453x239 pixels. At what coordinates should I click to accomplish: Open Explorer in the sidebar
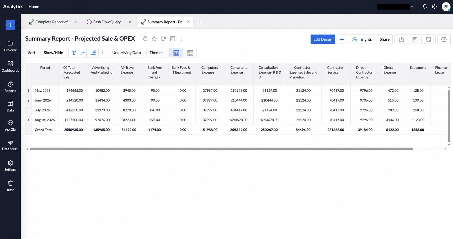(x=10, y=46)
